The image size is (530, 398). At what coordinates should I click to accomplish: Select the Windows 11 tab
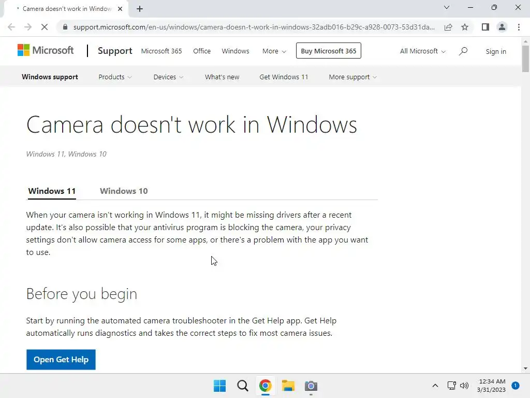(x=52, y=191)
